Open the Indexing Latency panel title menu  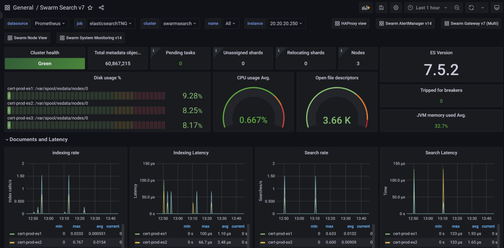(191, 153)
